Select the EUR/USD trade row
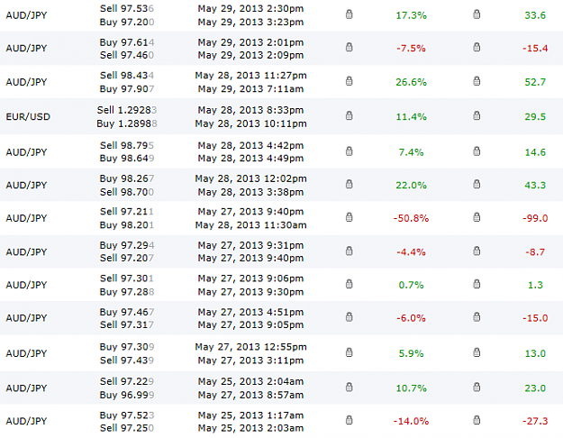The width and height of the screenshot is (563, 438). click(281, 116)
